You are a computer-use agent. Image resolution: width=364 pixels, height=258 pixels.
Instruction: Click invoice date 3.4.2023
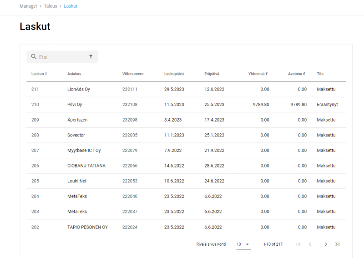click(x=173, y=120)
